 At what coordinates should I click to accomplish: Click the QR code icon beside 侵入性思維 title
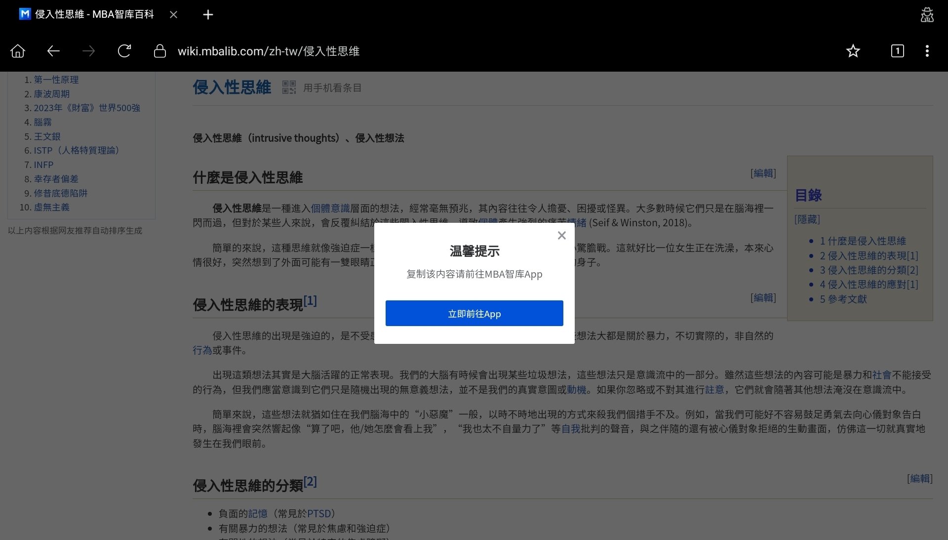click(x=289, y=87)
